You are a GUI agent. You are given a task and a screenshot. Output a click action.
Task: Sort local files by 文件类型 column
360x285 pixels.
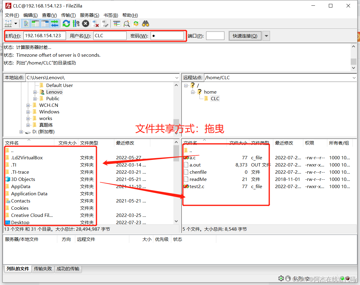(89, 143)
